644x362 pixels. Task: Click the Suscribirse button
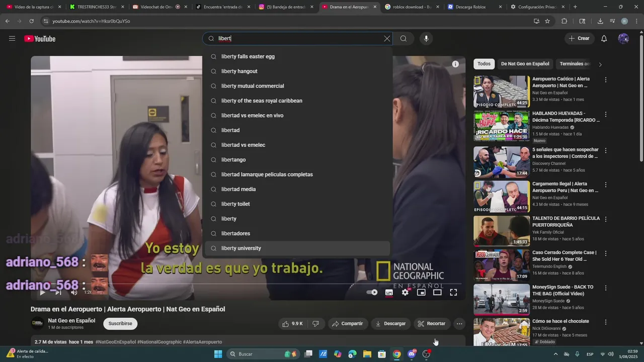pos(120,324)
